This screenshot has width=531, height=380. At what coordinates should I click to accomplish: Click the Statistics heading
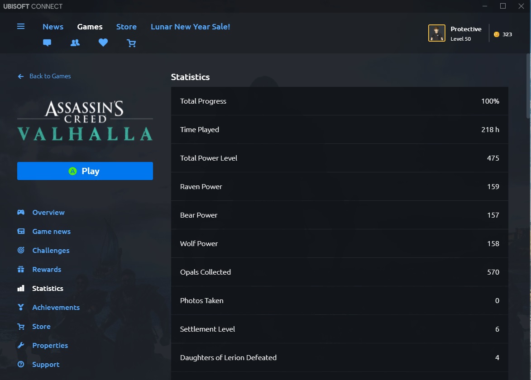click(190, 77)
